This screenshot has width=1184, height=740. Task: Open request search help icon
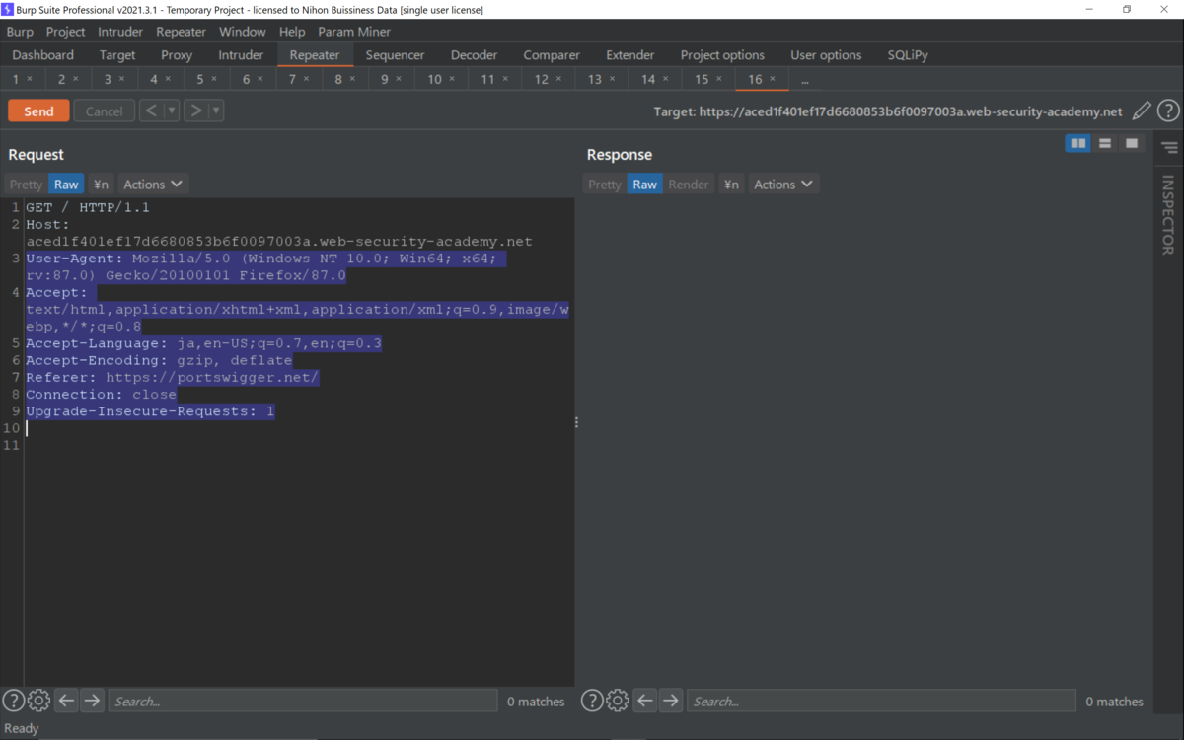coord(13,701)
